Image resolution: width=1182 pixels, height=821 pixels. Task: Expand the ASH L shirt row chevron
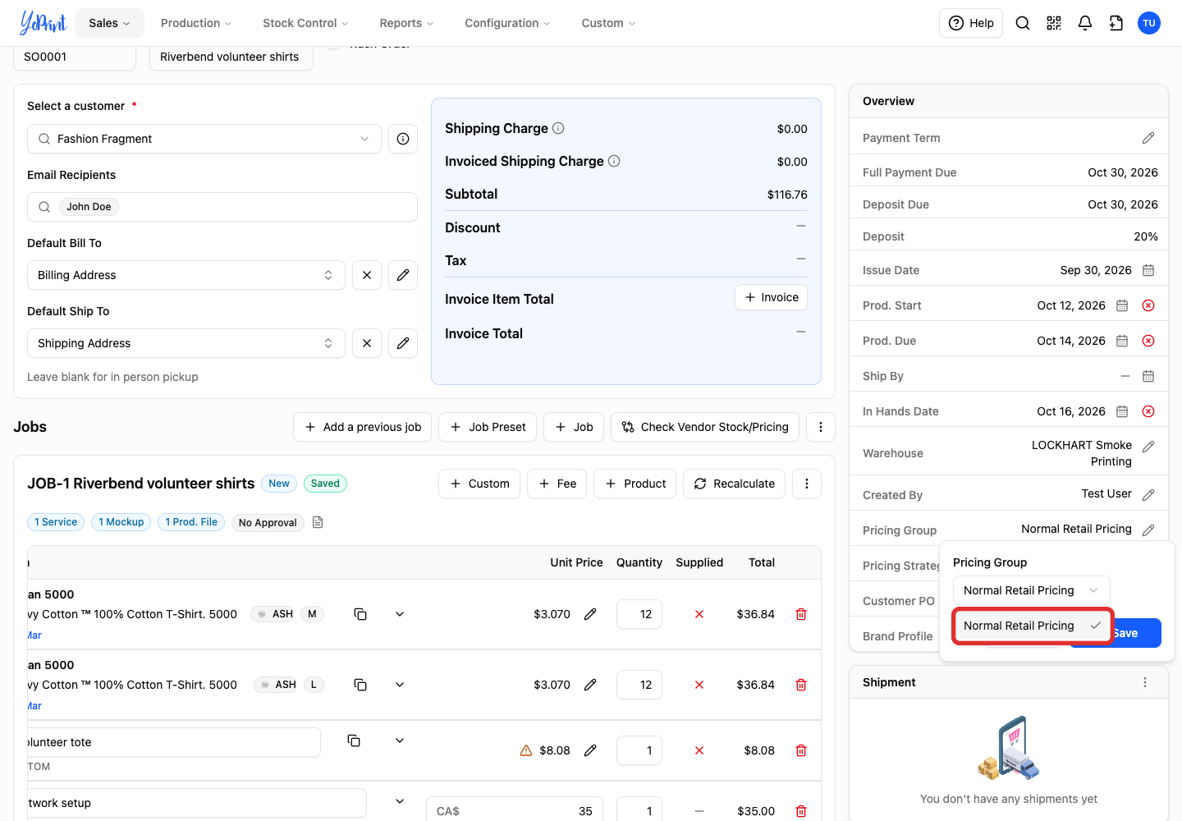coord(400,685)
